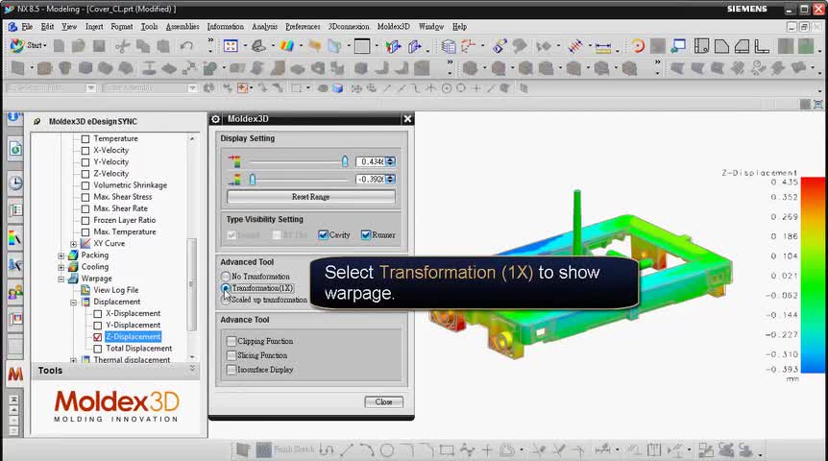This screenshot has width=828, height=461.
Task: Open the selection filter dropdown
Action: click(x=91, y=88)
